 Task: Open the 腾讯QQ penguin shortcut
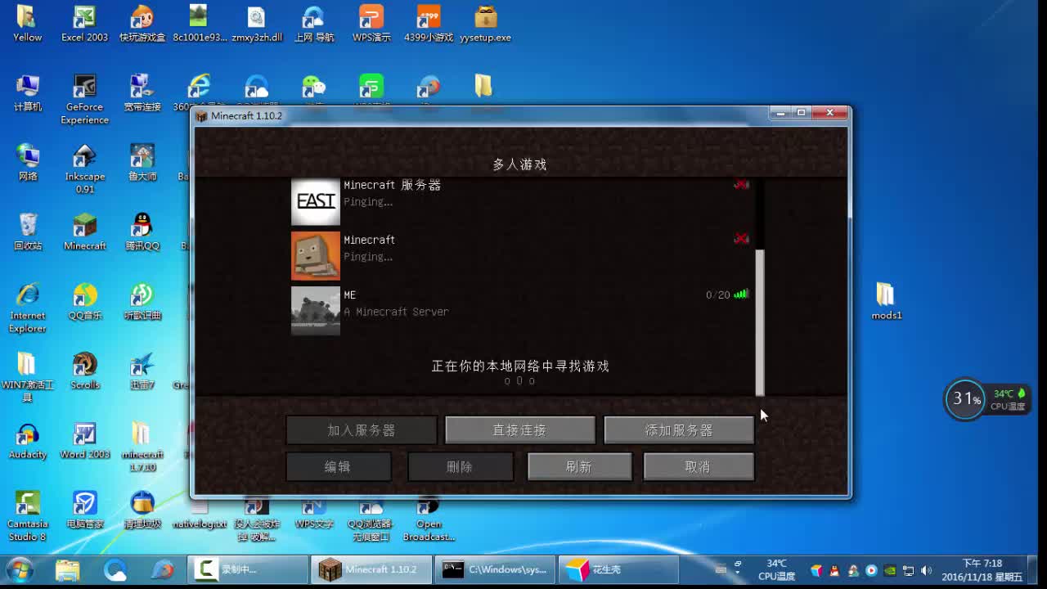click(142, 232)
